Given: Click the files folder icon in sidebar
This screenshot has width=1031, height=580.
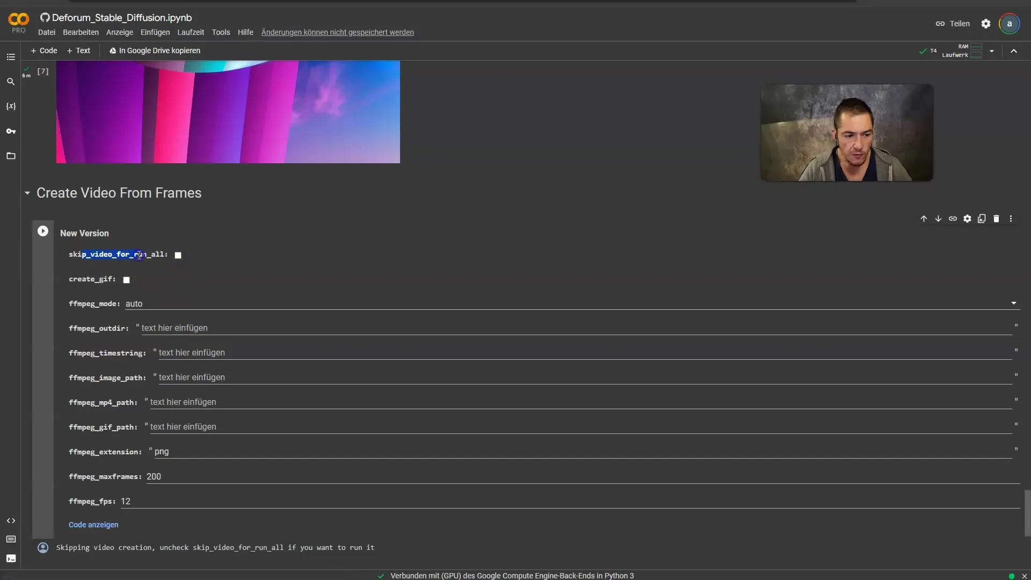Looking at the screenshot, I should [x=11, y=155].
